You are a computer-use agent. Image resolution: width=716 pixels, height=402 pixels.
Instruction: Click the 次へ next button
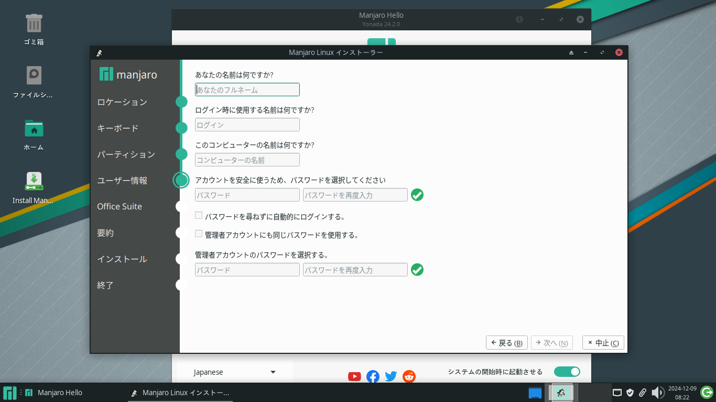coord(552,343)
